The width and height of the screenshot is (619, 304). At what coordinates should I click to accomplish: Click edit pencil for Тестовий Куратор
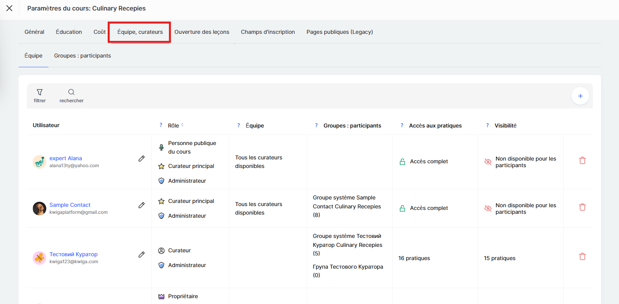[142, 255]
